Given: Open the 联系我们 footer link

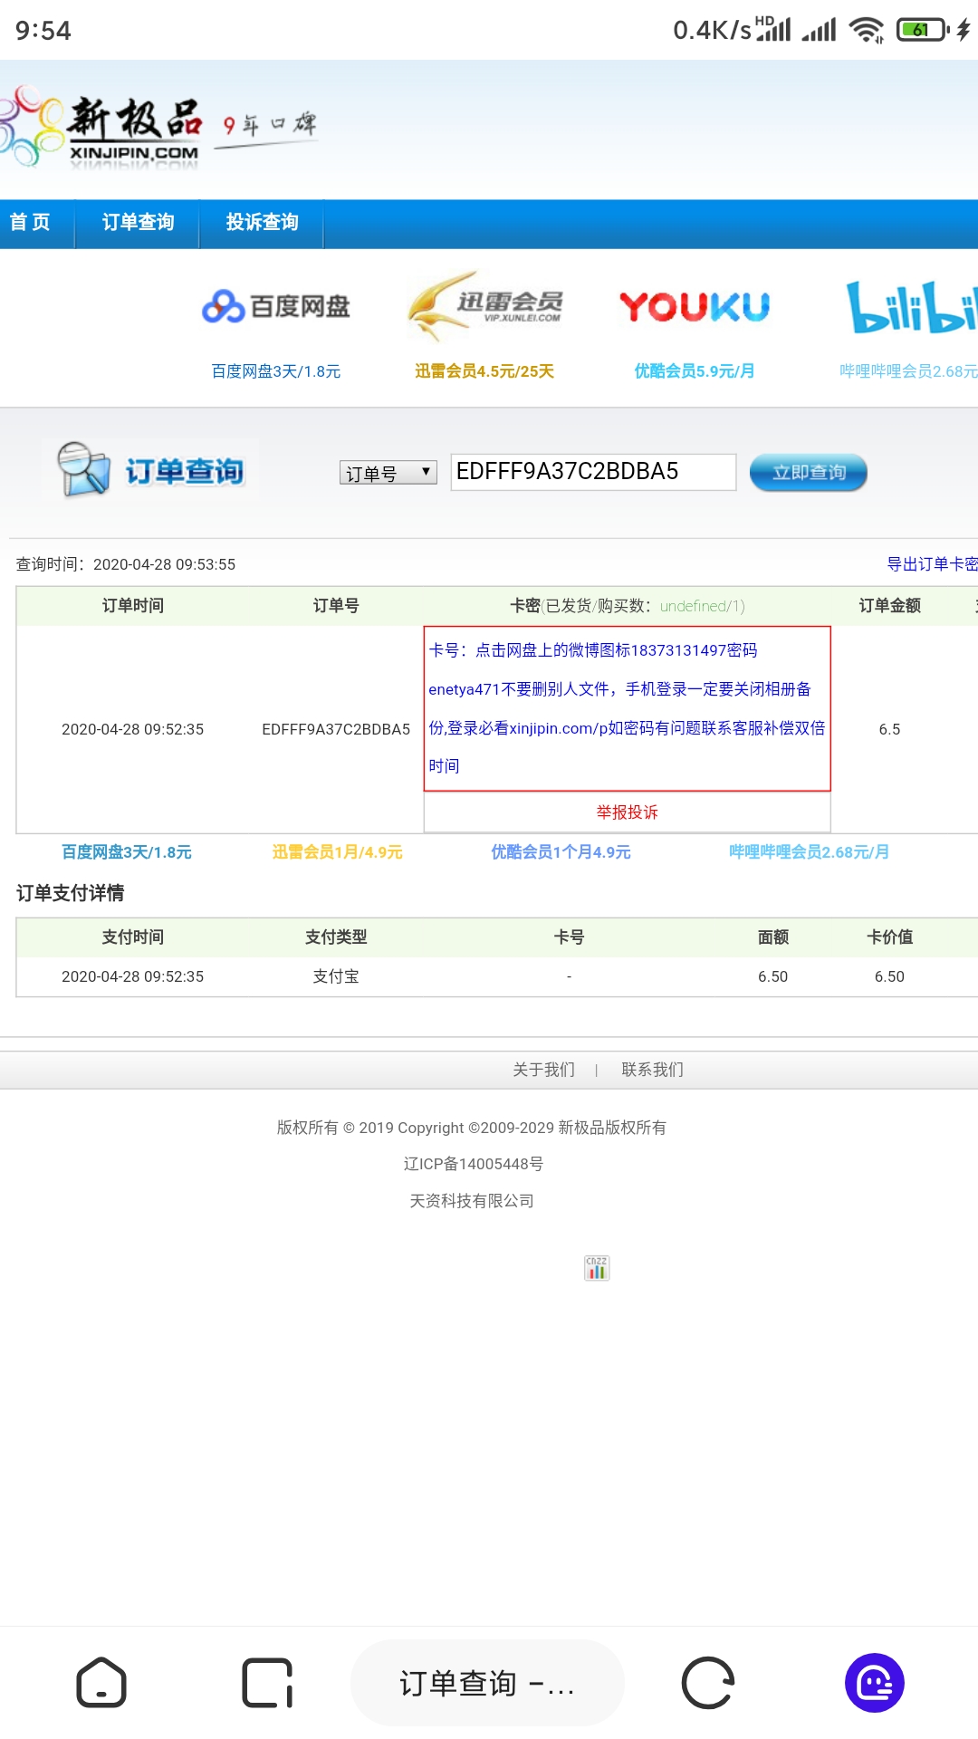Looking at the screenshot, I should [x=652, y=1070].
